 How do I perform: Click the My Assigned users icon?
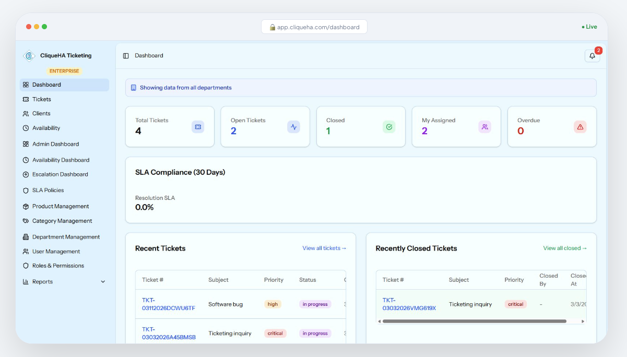484,127
